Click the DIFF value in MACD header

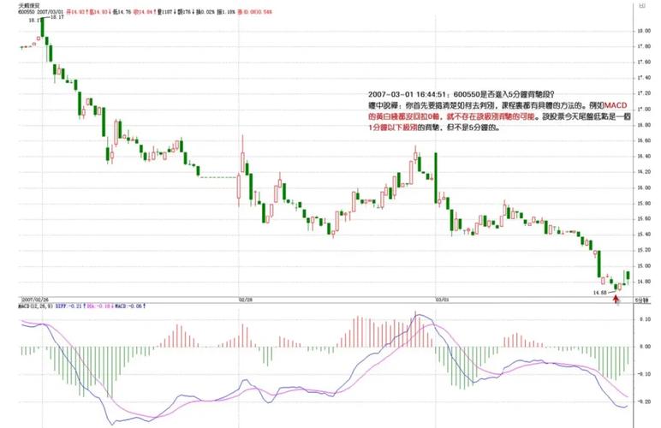coord(66,306)
